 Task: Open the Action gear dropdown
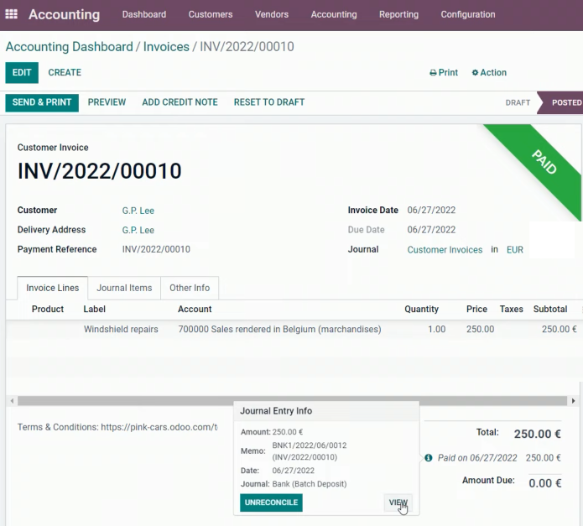coord(489,72)
